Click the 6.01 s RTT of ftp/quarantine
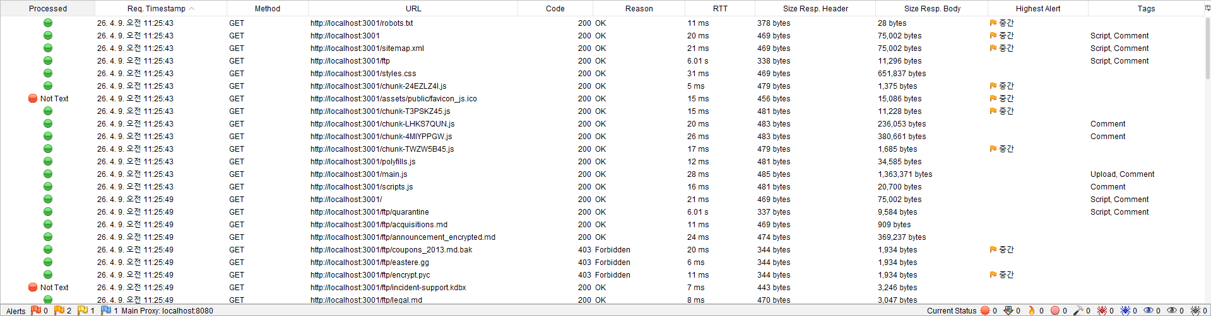Viewport: 1211px width, 316px height. (698, 212)
